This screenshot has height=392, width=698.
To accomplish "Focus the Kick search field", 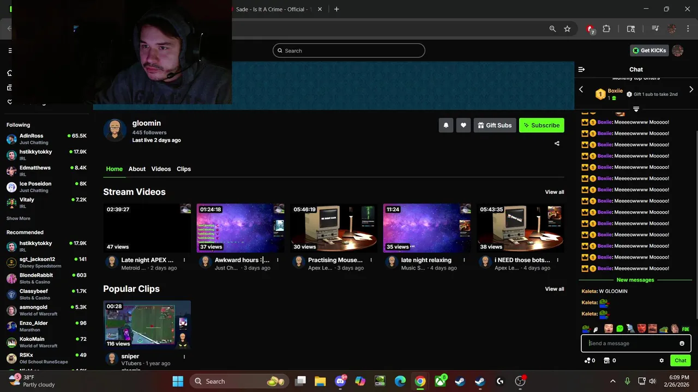I will click(349, 51).
